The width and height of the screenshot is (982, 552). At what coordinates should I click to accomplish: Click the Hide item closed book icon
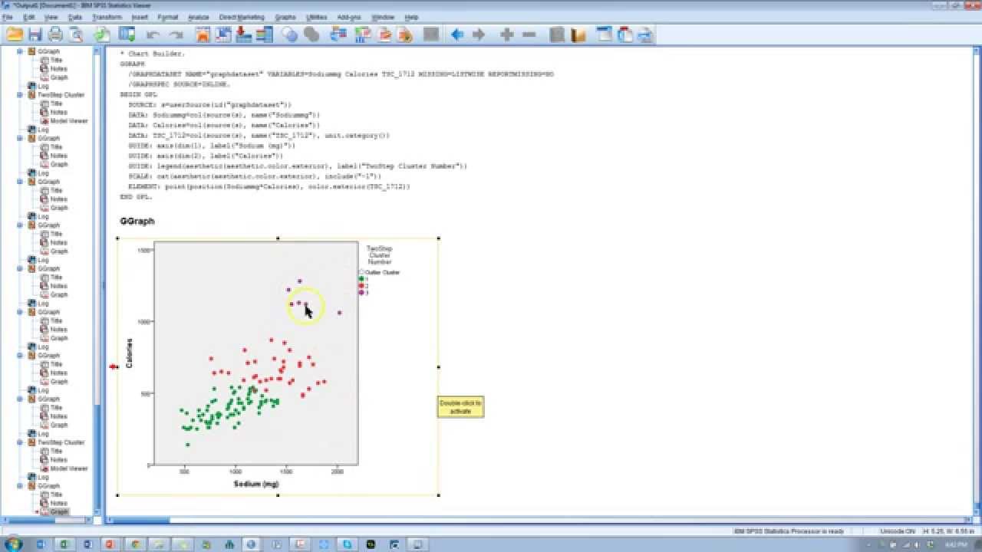click(578, 34)
